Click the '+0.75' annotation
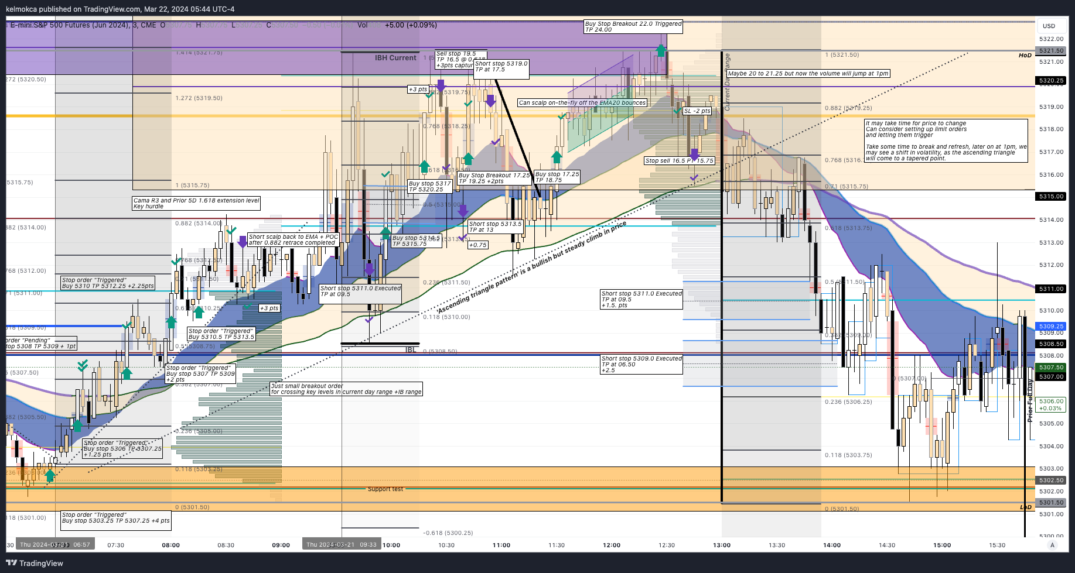 coord(478,245)
